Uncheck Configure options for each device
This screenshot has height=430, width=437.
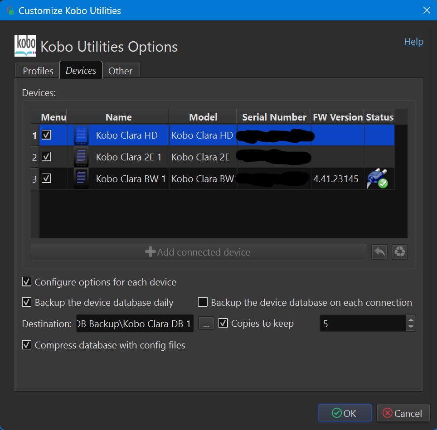click(x=26, y=281)
